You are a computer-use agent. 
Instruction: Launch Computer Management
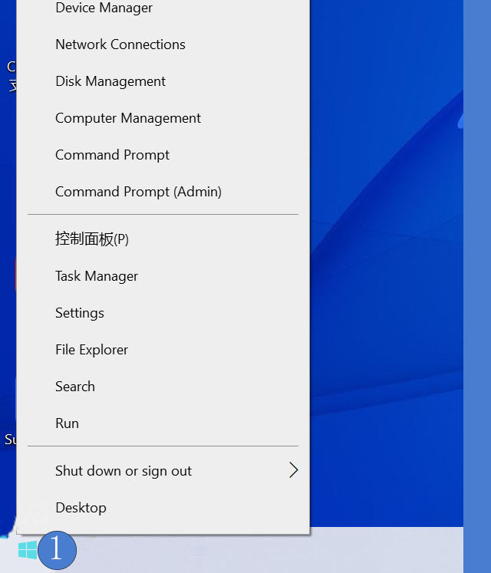163,118
